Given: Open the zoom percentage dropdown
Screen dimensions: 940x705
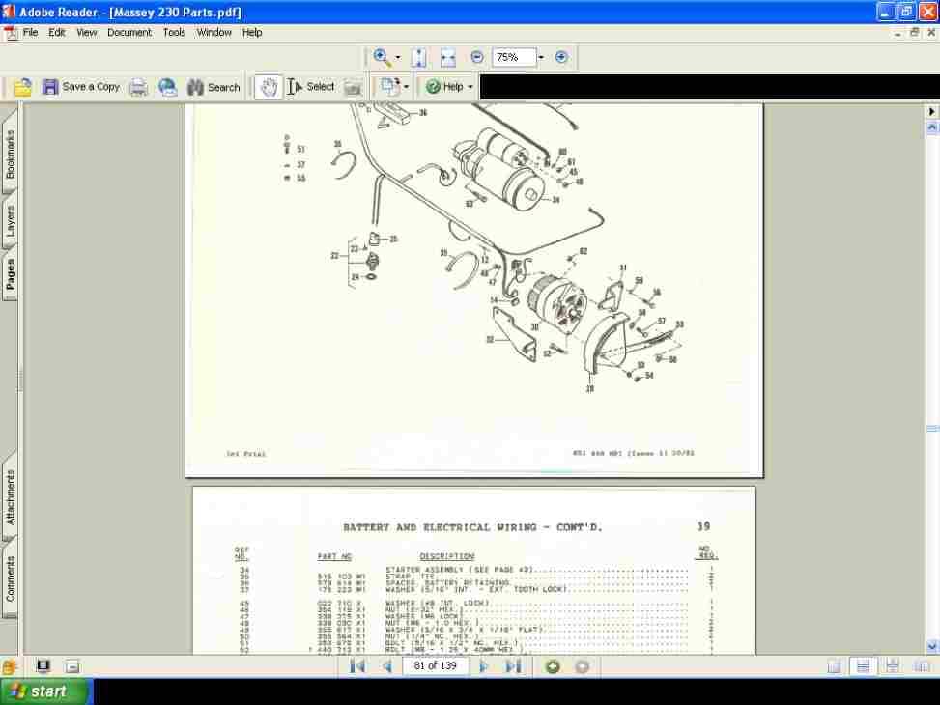Looking at the screenshot, I should pos(539,57).
